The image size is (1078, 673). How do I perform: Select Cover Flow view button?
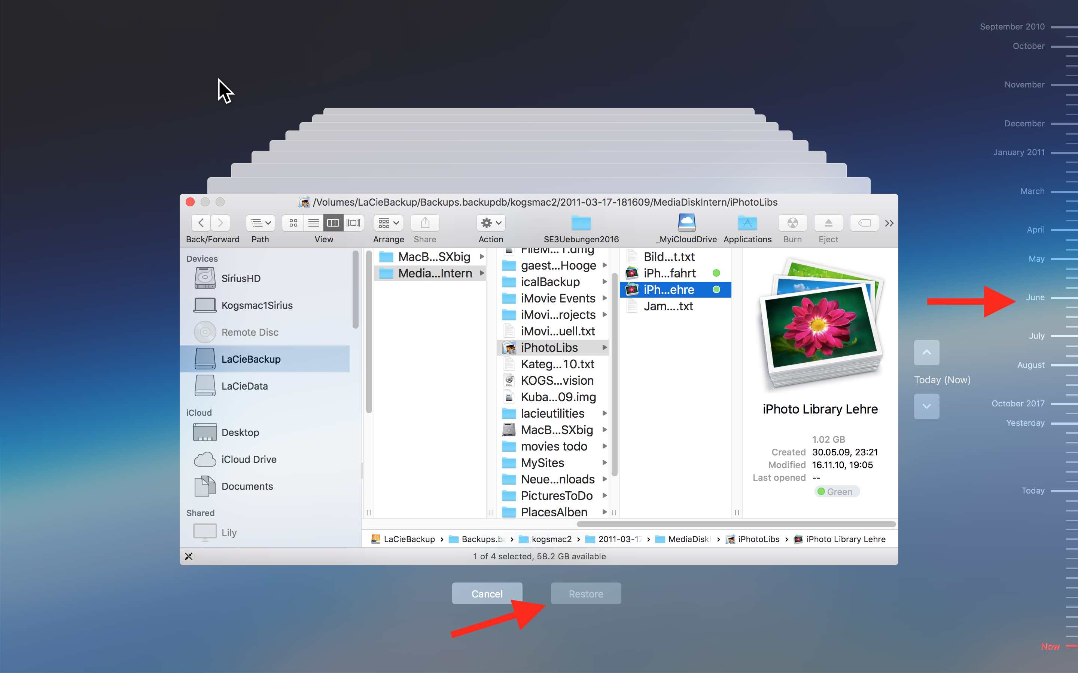tap(353, 222)
